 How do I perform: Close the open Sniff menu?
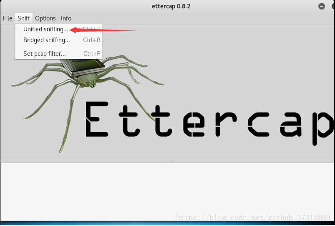24,18
